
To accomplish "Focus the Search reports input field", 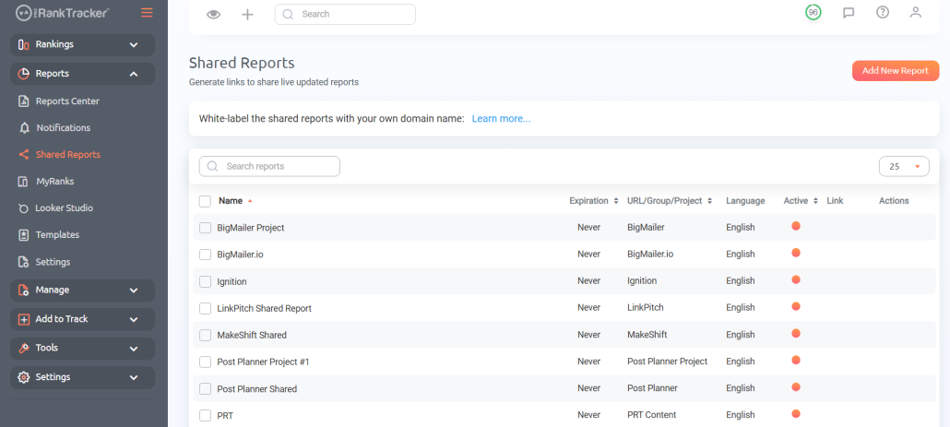I will click(x=269, y=167).
